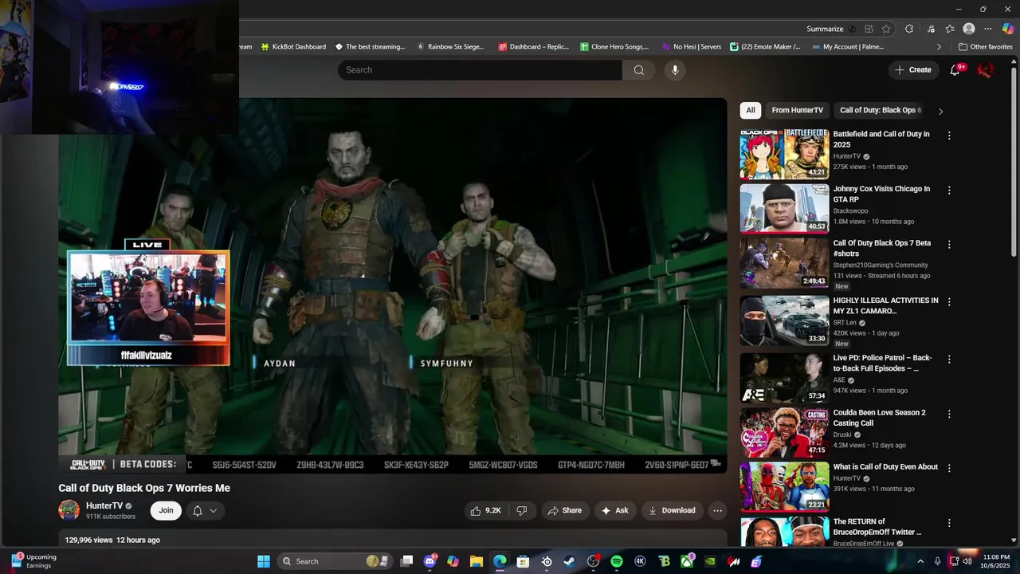Screen dimensions: 1020x574
Task: Open the Live PD: Police Patrol thumbnail
Action: pyautogui.click(x=784, y=378)
